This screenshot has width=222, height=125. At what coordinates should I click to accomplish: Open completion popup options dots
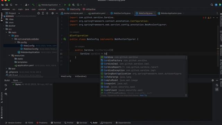point(186,95)
